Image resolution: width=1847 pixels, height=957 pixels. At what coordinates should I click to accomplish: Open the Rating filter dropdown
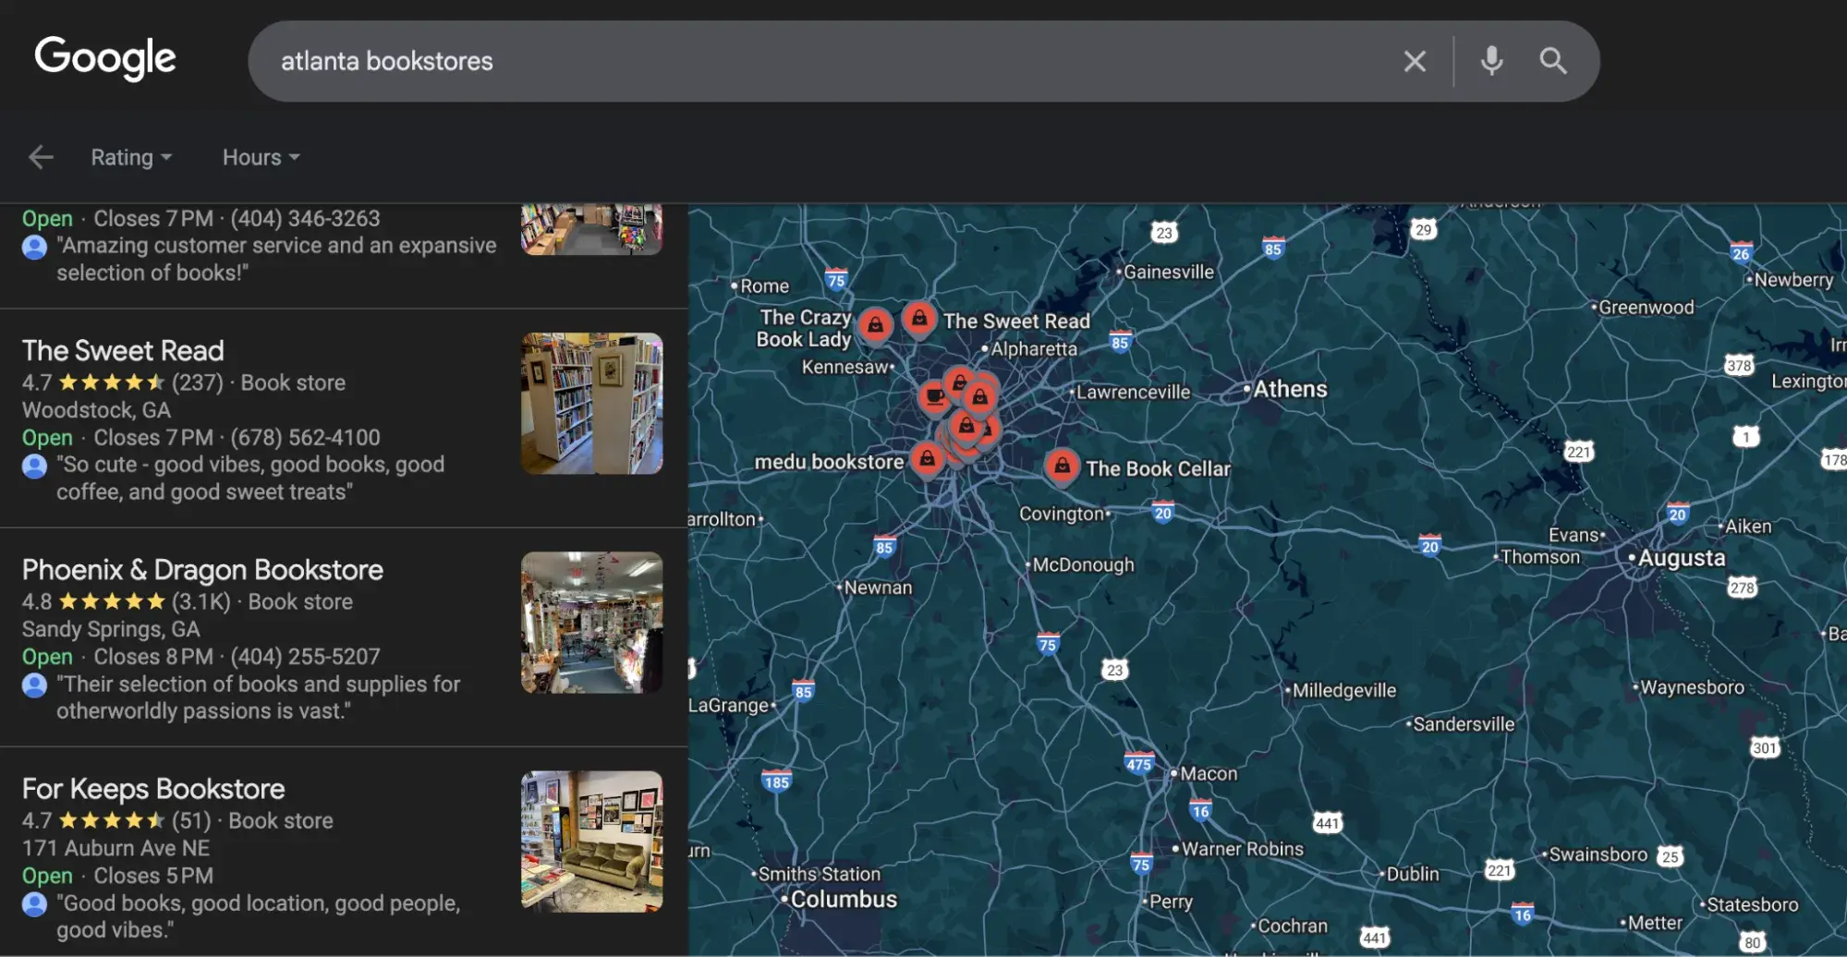(x=129, y=156)
